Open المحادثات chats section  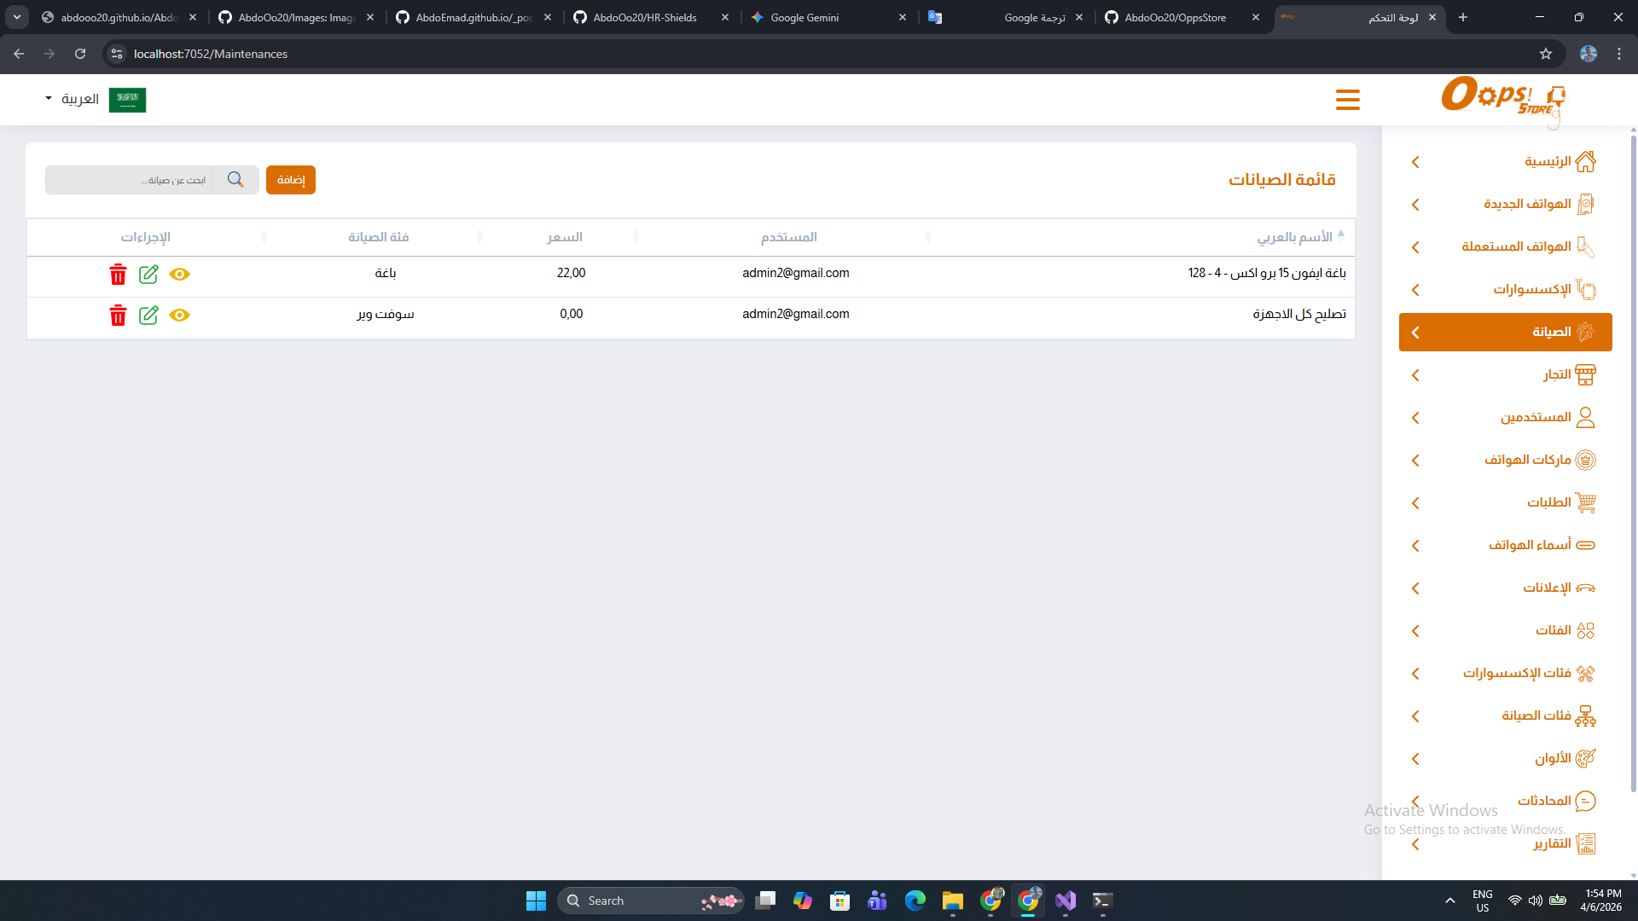pos(1544,802)
